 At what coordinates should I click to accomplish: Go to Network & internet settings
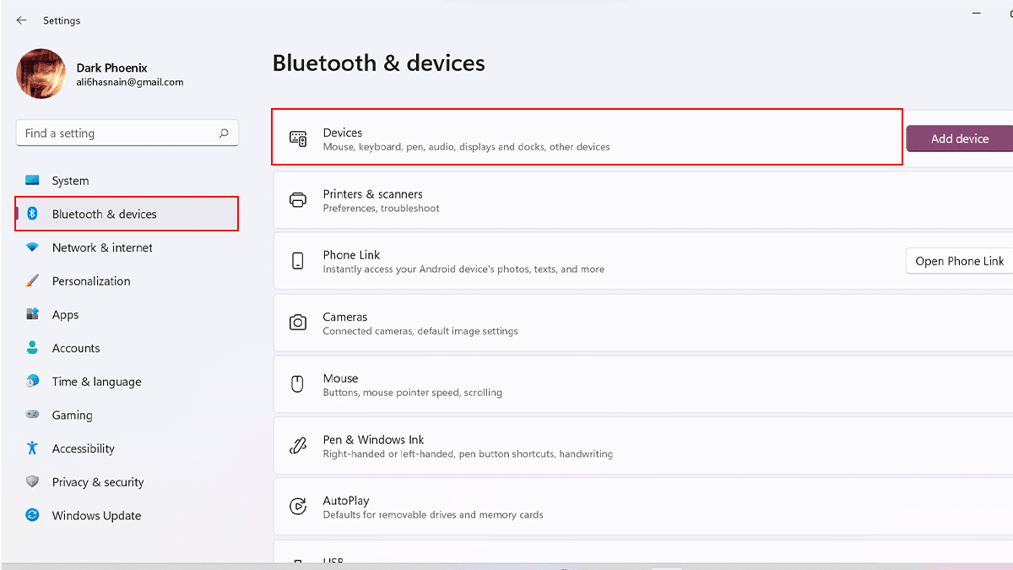102,247
